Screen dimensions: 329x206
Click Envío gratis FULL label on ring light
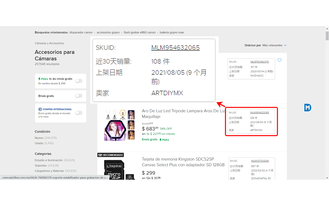155,140
